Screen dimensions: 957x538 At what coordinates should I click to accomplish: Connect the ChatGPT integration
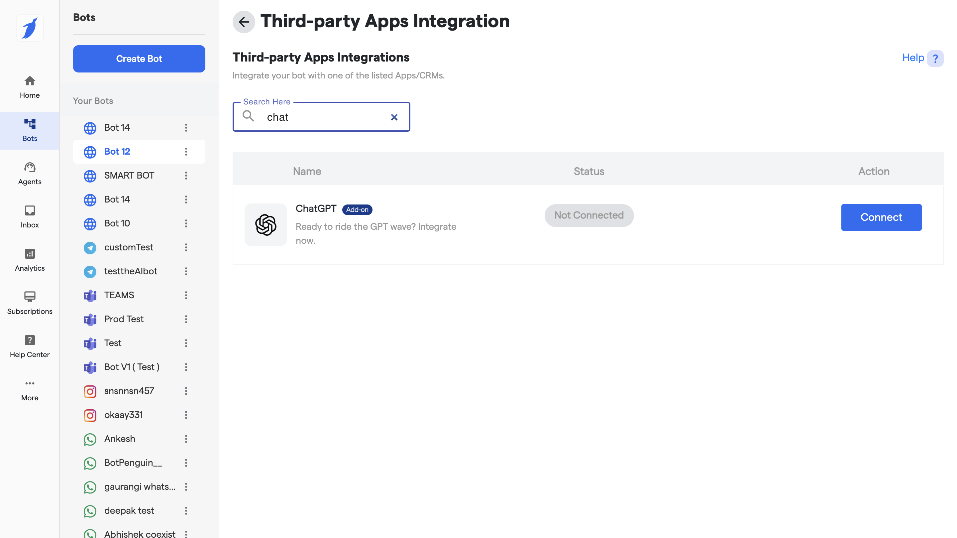(x=881, y=217)
